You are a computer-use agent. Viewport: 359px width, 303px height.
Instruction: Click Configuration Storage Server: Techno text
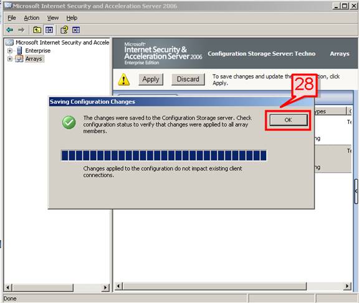[x=262, y=54]
